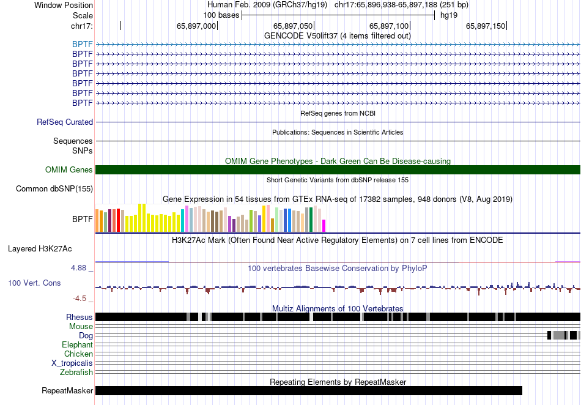Click the -4.5 PhyloP lower limit value
This screenshot has width=581, height=405.
pyautogui.click(x=80, y=299)
